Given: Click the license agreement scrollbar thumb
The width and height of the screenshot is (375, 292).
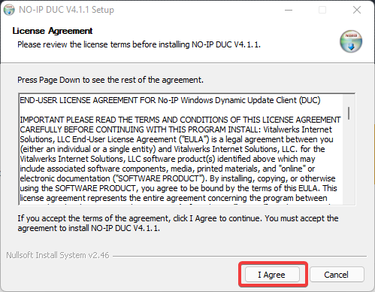Looking at the screenshot, I should [x=349, y=113].
